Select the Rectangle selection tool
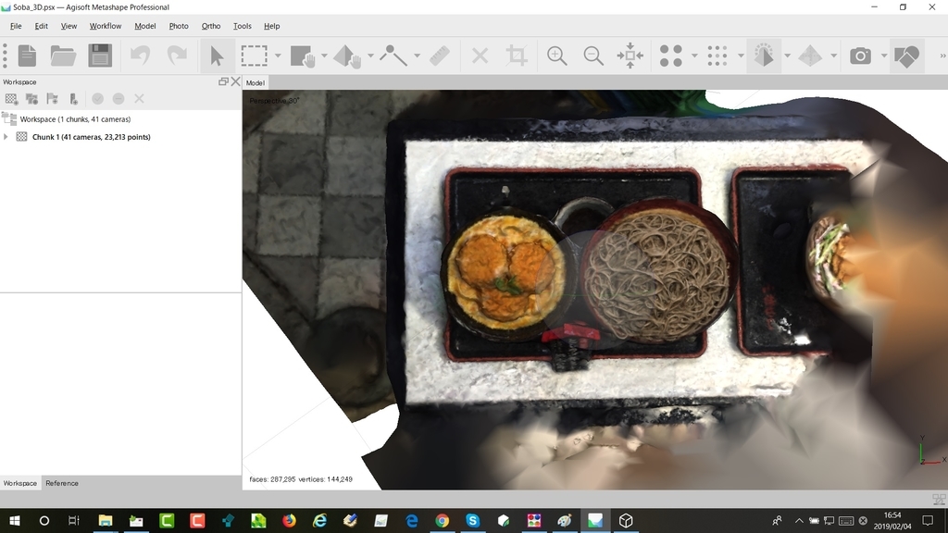Screen dimensions: 948x533 pos(254,56)
